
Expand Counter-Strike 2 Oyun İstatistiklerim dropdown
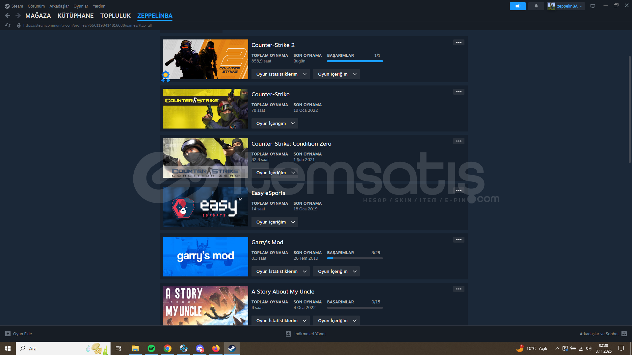pos(281,74)
